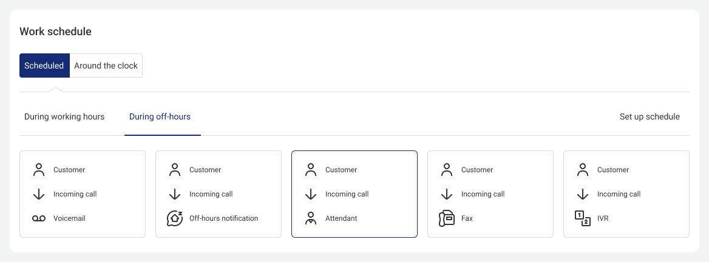Click incoming call arrow in Fax card

[447, 194]
